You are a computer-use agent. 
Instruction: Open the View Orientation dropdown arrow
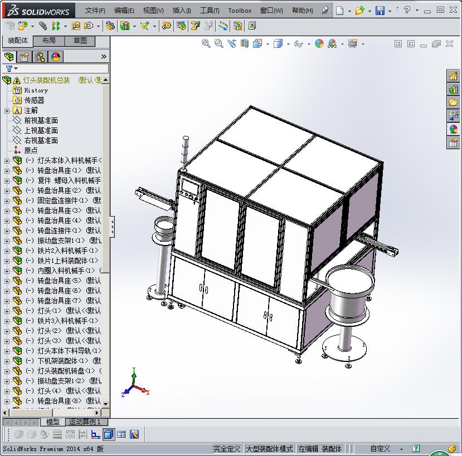[268, 44]
